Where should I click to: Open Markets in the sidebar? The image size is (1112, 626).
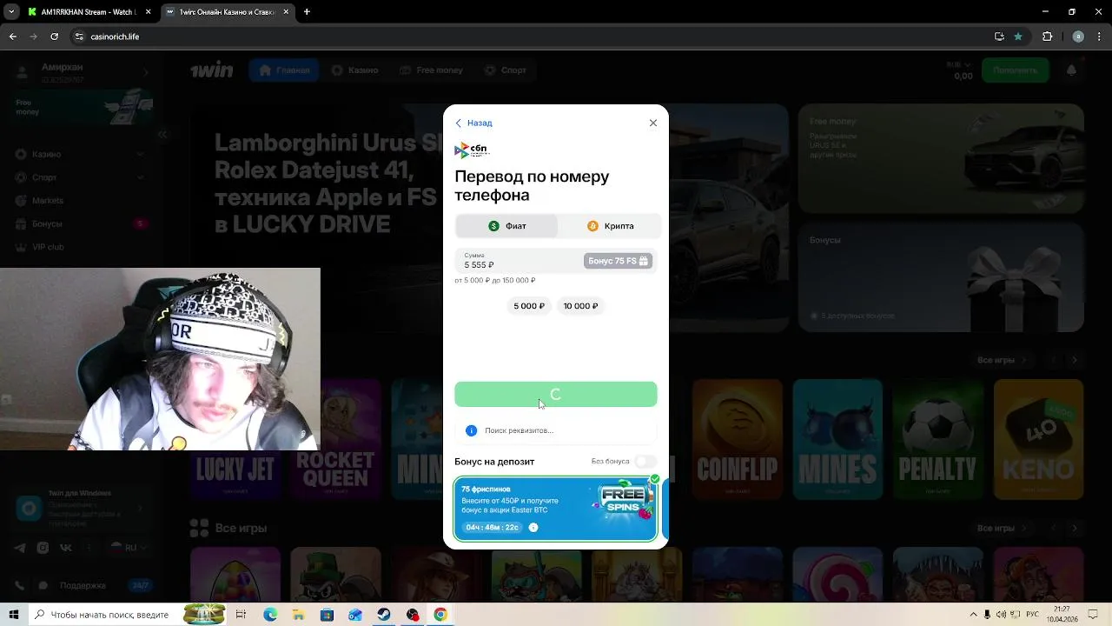80,201
